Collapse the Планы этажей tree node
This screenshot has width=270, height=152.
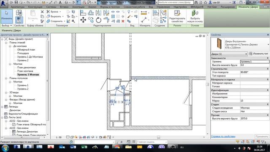tap(6, 43)
